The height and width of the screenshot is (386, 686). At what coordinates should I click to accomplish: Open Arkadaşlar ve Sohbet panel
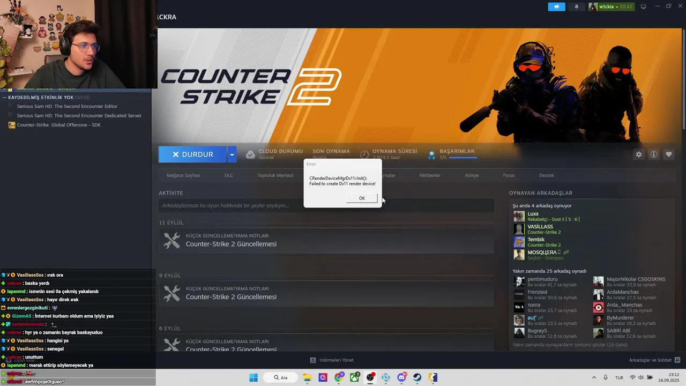point(655,360)
